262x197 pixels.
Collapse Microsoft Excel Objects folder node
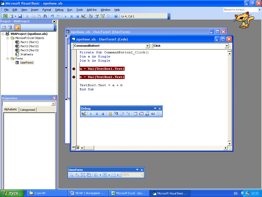click(7, 38)
